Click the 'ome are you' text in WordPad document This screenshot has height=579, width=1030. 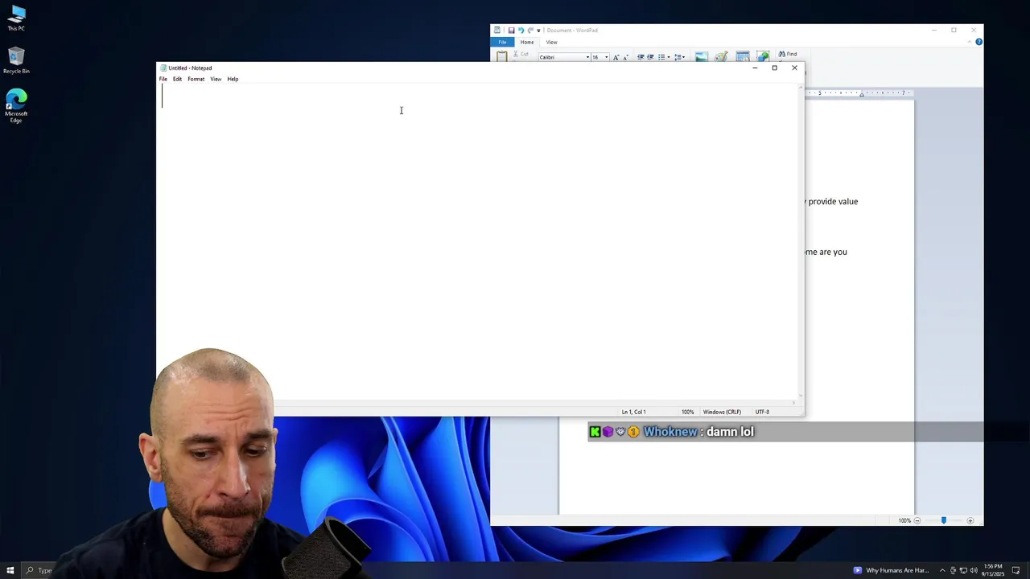pyautogui.click(x=826, y=252)
